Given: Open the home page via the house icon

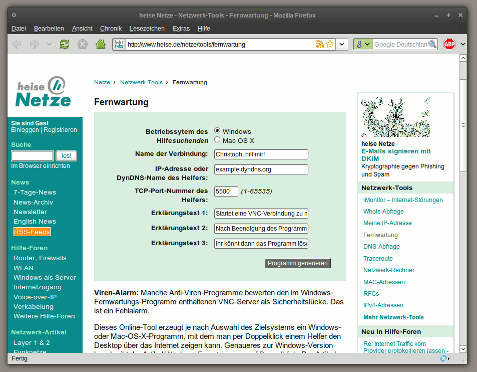Looking at the screenshot, I should 101,44.
